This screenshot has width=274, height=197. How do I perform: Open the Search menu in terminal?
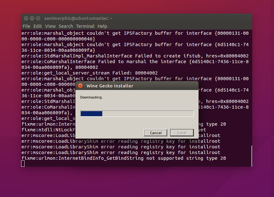[x=66, y=26]
